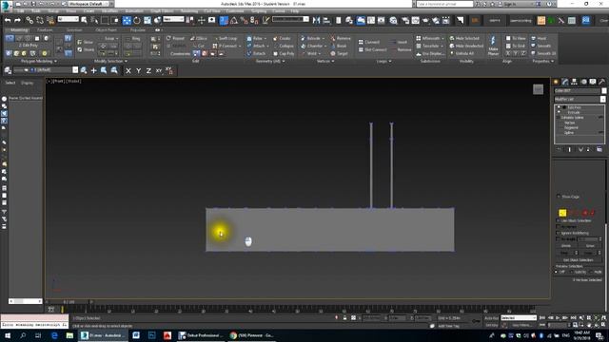Toggle the Angle Snap icon

point(234,20)
